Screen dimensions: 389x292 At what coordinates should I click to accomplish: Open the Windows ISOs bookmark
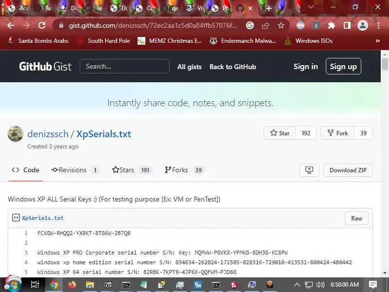(x=309, y=41)
